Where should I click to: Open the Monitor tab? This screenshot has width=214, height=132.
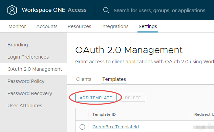click(x=17, y=26)
